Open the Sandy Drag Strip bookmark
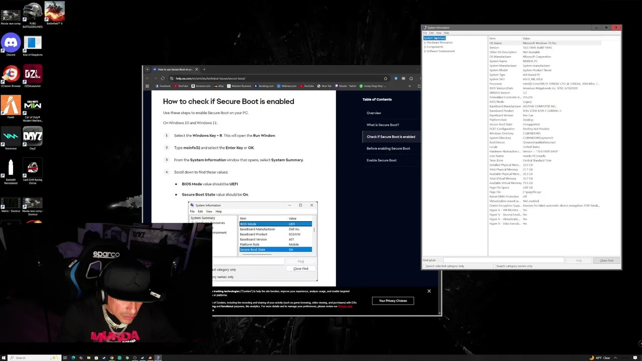The image size is (642, 361). point(372,86)
